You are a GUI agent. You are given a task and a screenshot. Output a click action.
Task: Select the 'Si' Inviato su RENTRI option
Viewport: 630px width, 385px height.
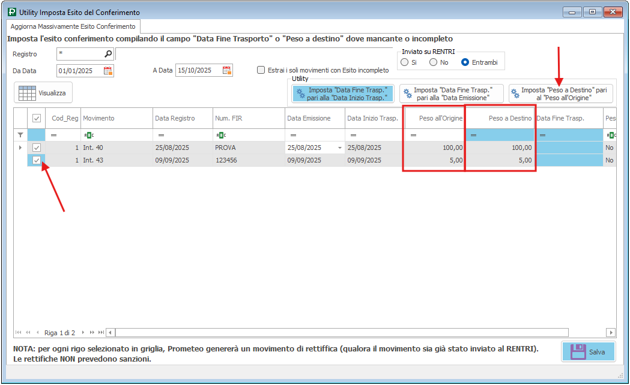pyautogui.click(x=404, y=62)
